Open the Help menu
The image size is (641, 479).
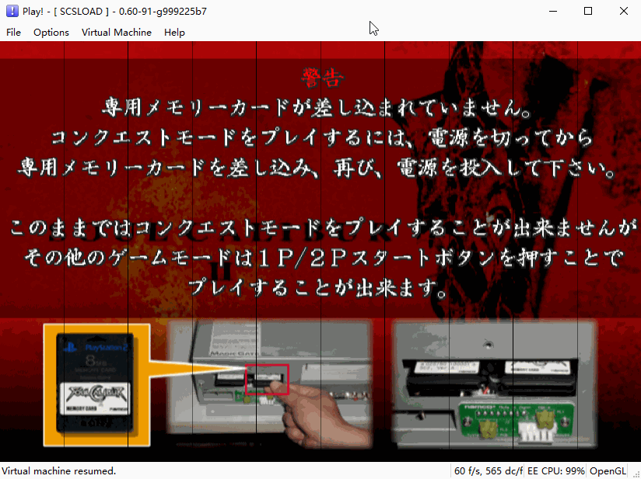coord(174,33)
